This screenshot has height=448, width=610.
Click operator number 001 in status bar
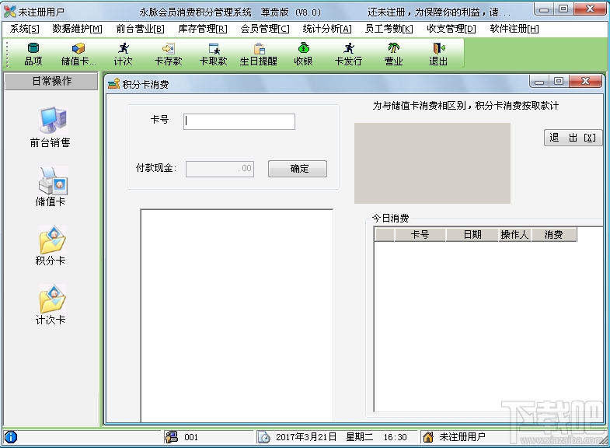coord(191,437)
